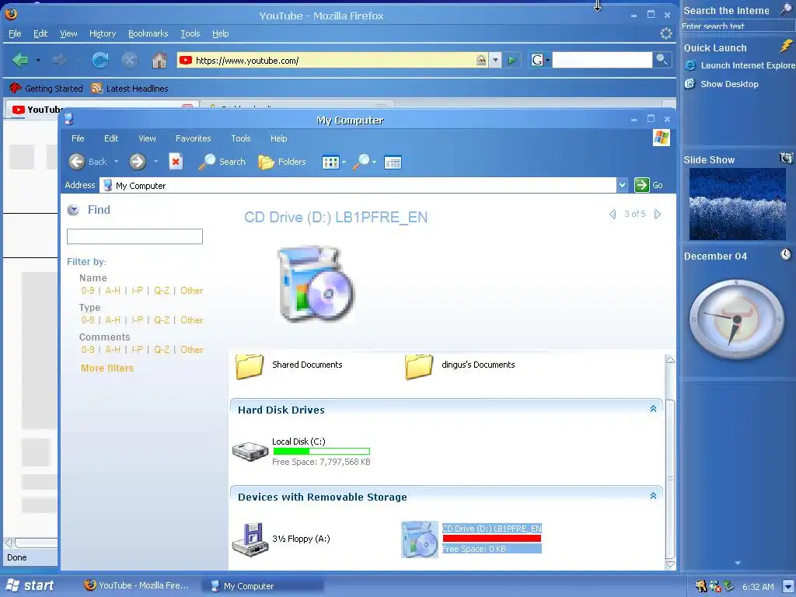The width and height of the screenshot is (796, 597).
Task: Open Address bar dropdown in My Computer
Action: tap(623, 185)
